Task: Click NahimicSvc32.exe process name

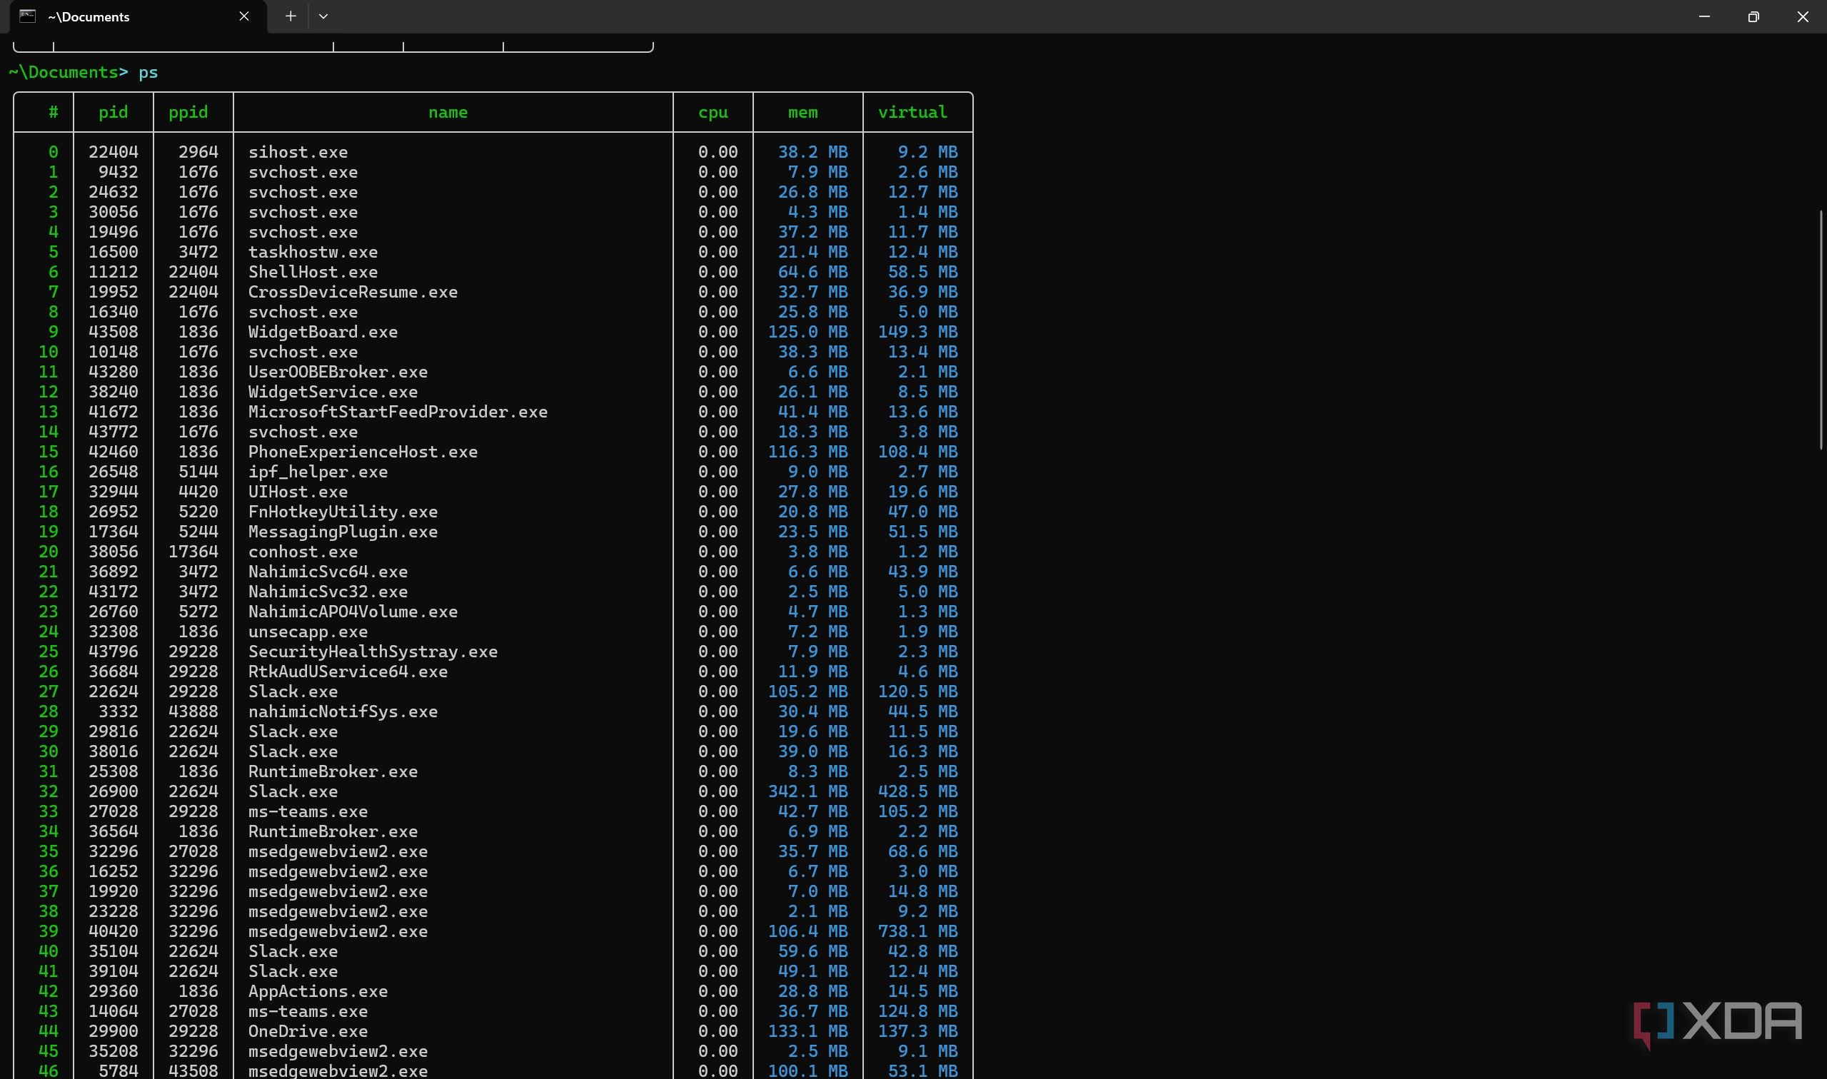Action: [x=328, y=592]
